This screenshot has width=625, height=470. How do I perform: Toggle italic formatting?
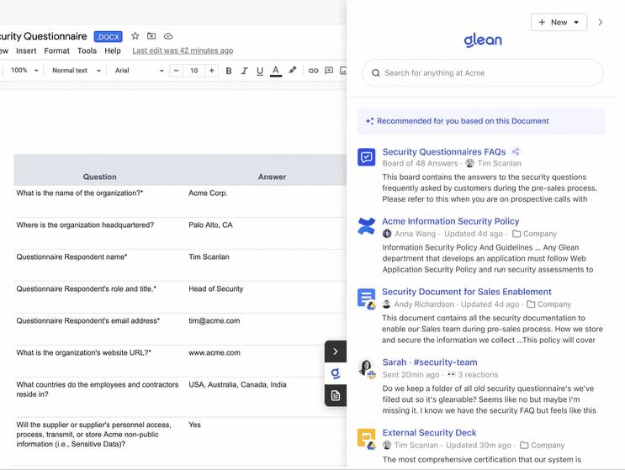244,71
